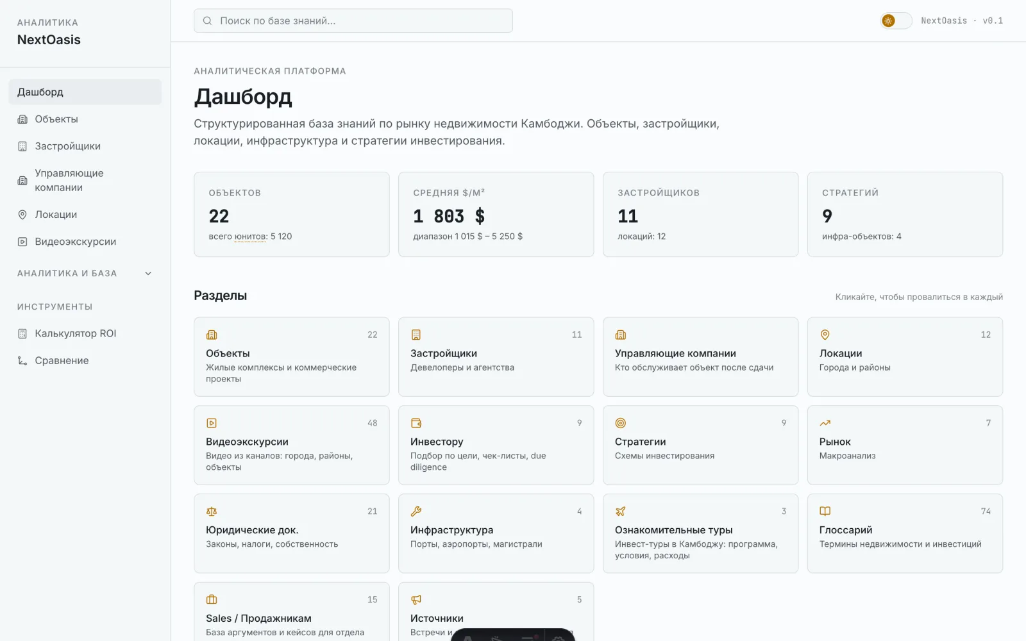1026x641 pixels.
Task: Click the building icon on Объекты card
Action: pyautogui.click(x=212, y=335)
